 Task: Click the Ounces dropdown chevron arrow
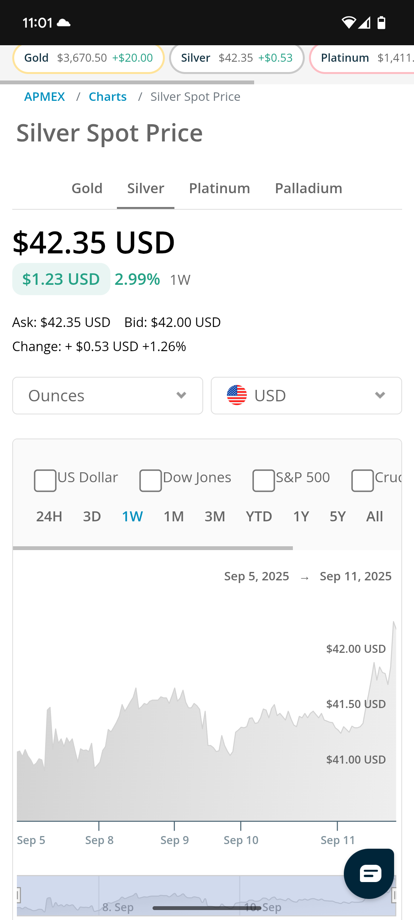(181, 395)
